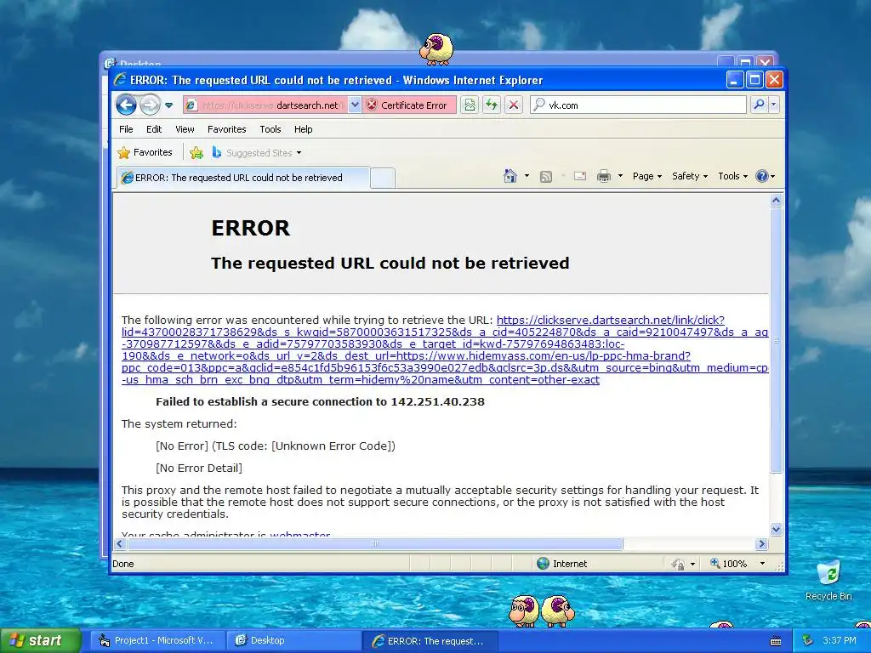The height and width of the screenshot is (653, 871).
Task: Open the recent pages dropdown arrow
Action: 169,105
